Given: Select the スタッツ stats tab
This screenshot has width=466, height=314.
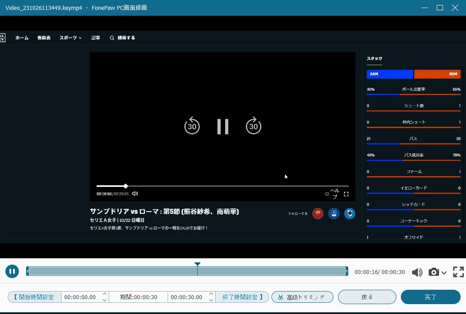Looking at the screenshot, I should click(374, 58).
